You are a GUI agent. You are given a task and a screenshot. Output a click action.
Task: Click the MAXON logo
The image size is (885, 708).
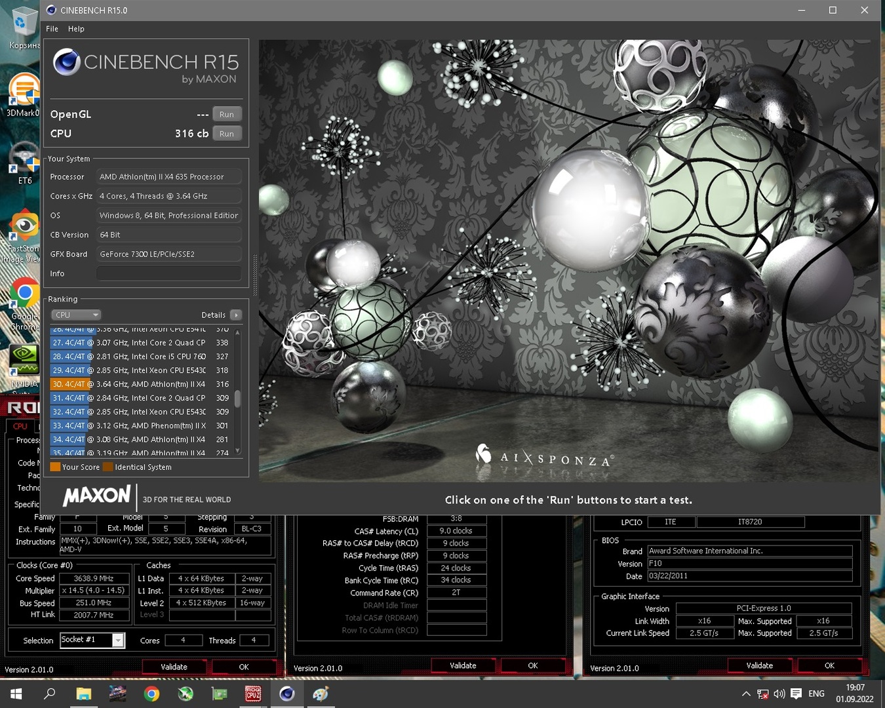coord(97,496)
